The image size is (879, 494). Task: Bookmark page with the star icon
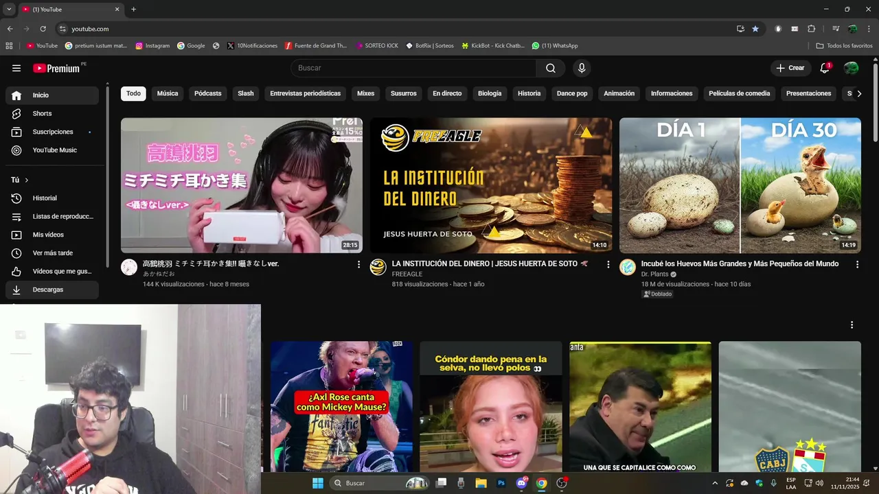(x=755, y=29)
